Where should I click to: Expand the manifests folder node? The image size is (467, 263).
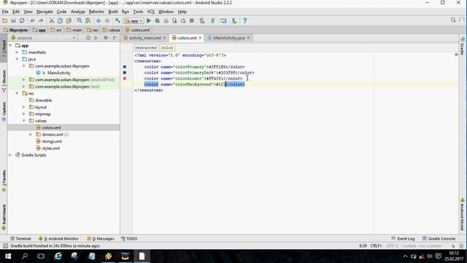pos(18,52)
